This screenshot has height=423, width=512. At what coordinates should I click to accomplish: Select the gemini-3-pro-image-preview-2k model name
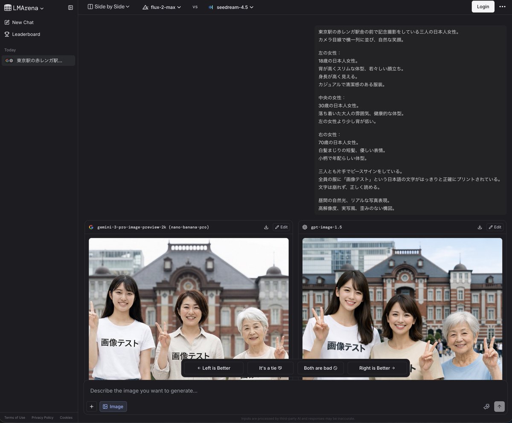153,227
